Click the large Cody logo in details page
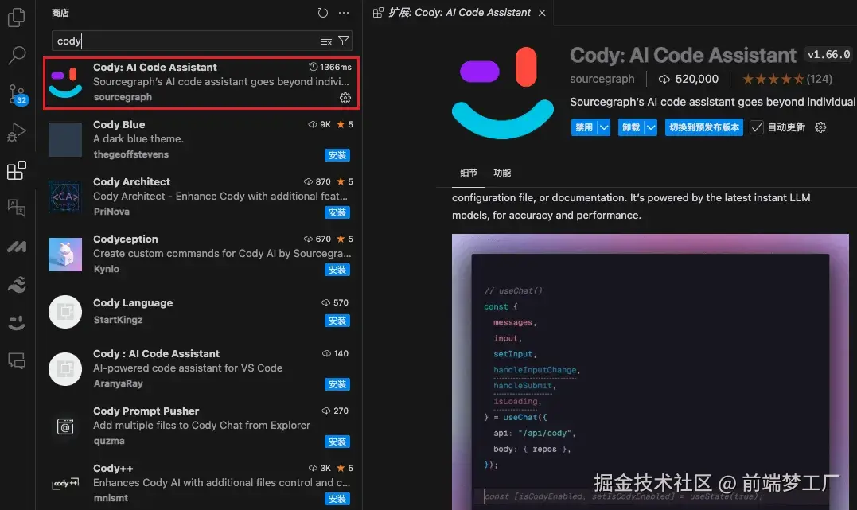The width and height of the screenshot is (857, 510). (x=503, y=91)
